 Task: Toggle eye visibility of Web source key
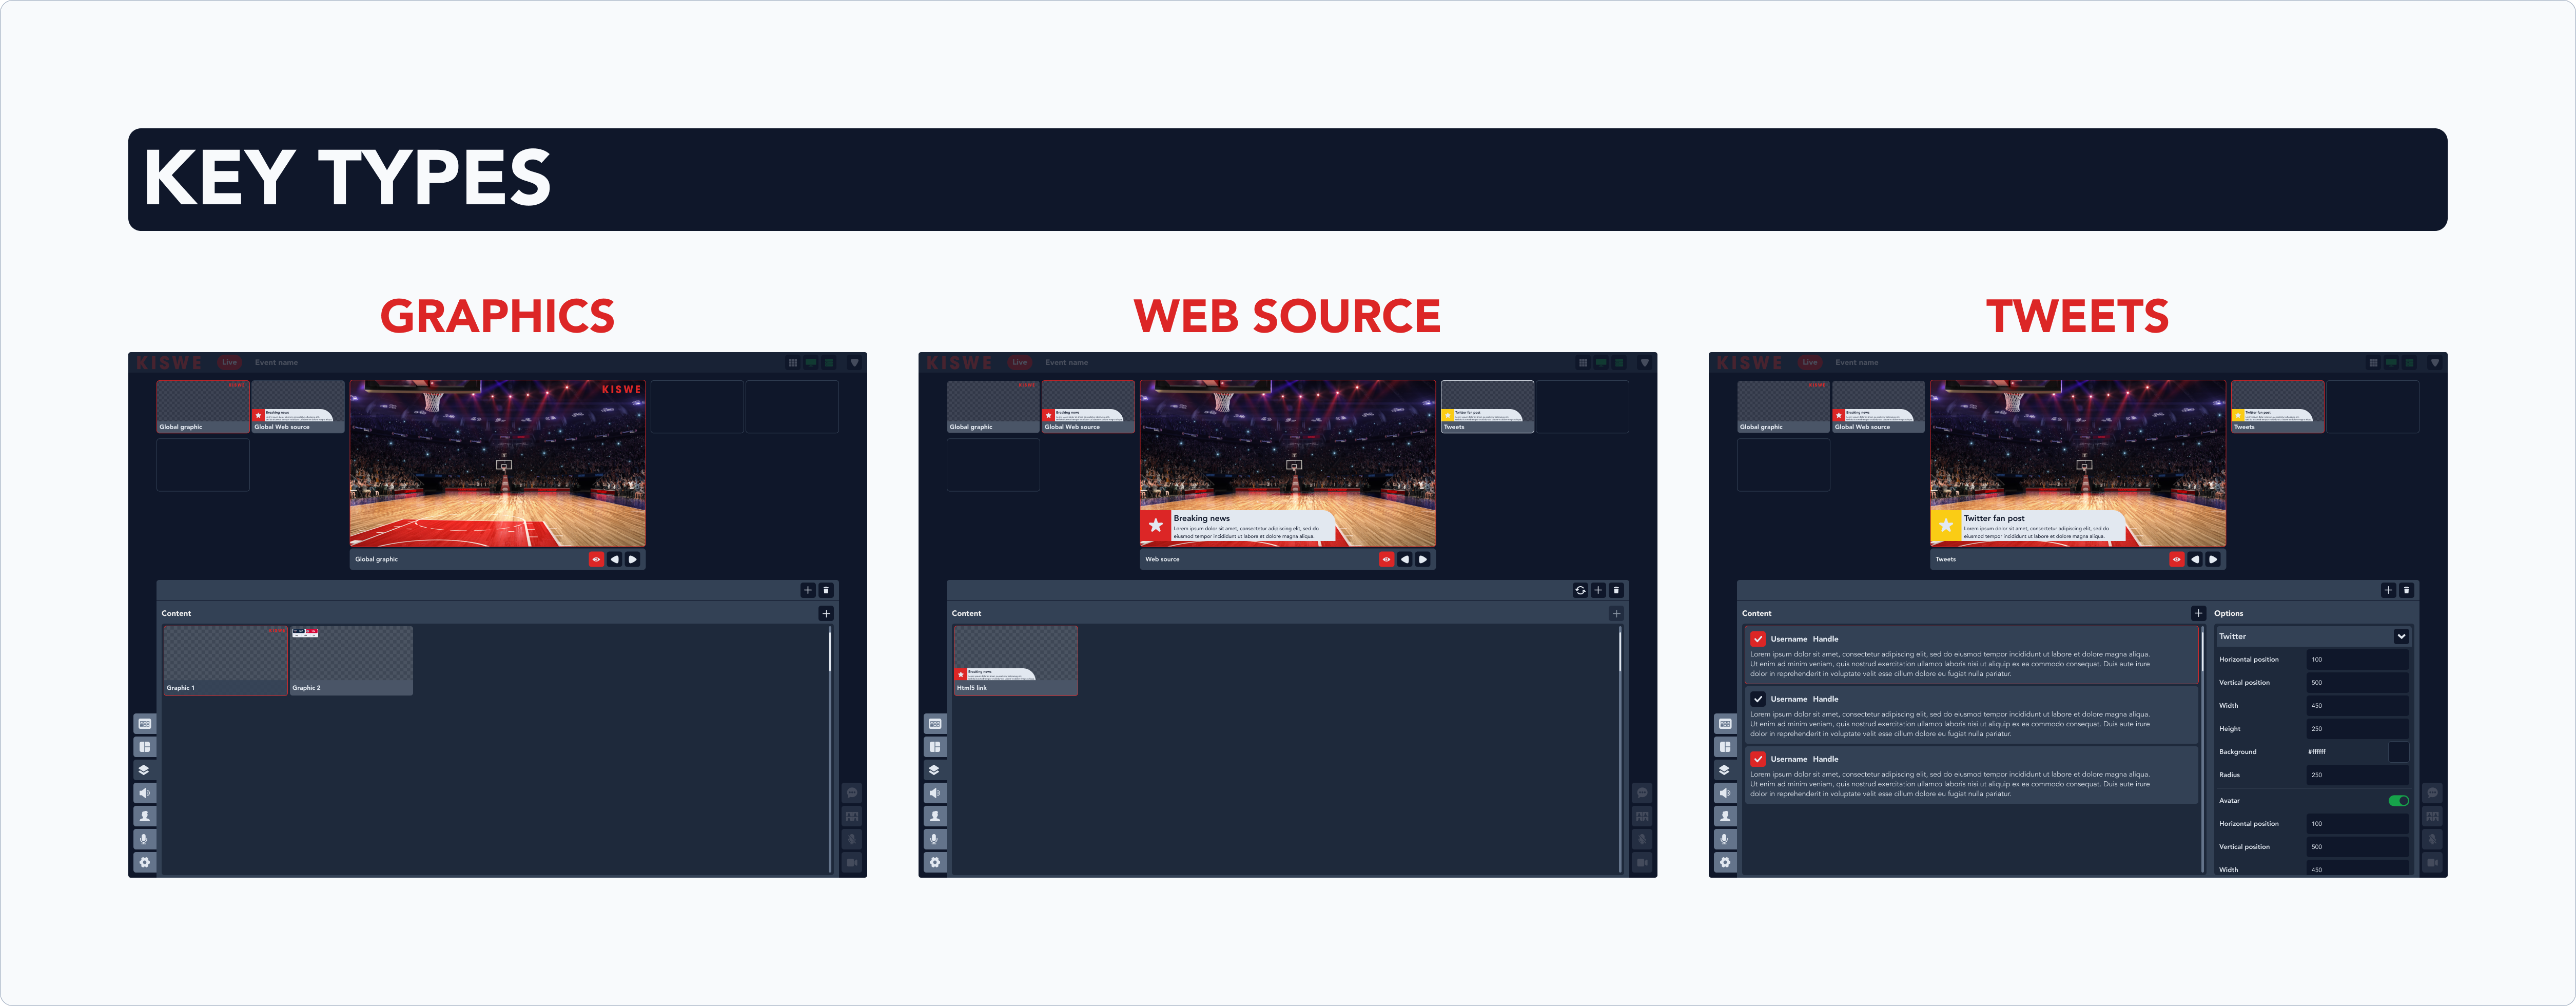click(1387, 559)
